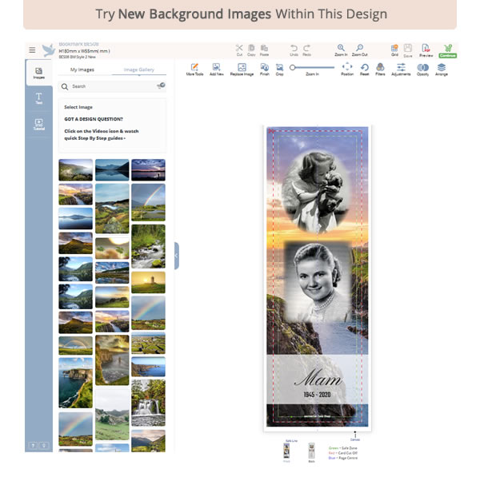Toggle the Grid display

click(x=394, y=50)
